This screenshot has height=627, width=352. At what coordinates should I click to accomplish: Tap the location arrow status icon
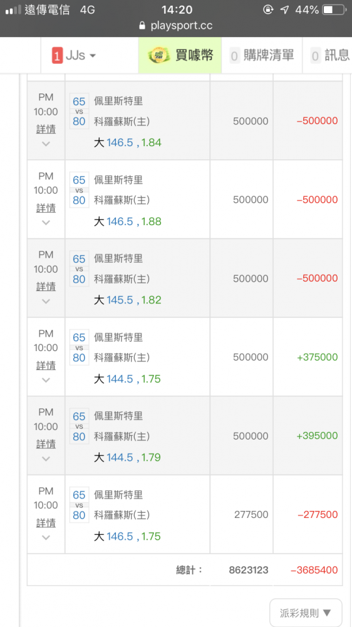284,9
